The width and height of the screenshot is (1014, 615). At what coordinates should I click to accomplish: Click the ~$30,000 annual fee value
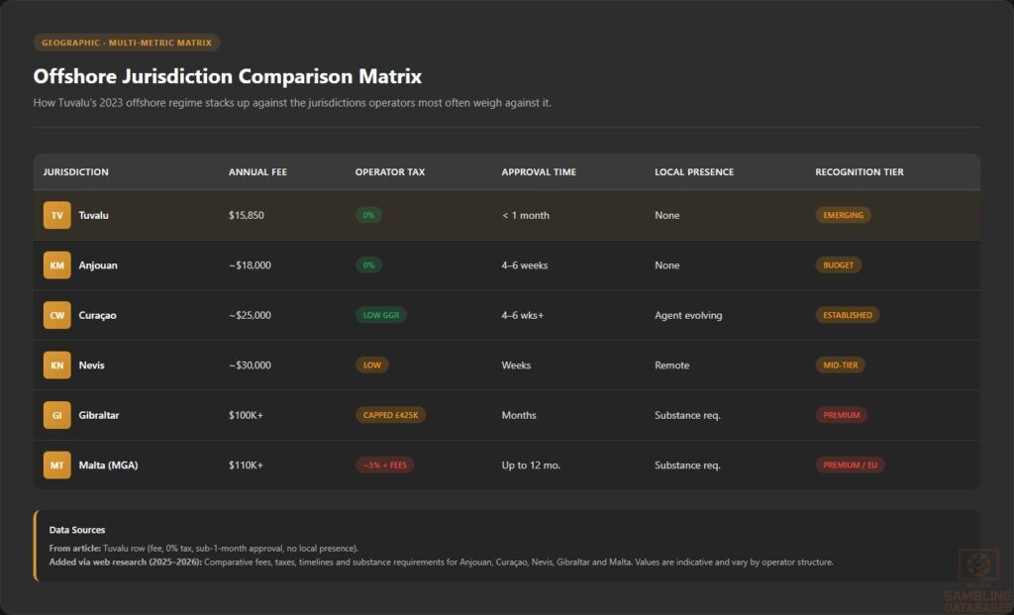tap(250, 364)
